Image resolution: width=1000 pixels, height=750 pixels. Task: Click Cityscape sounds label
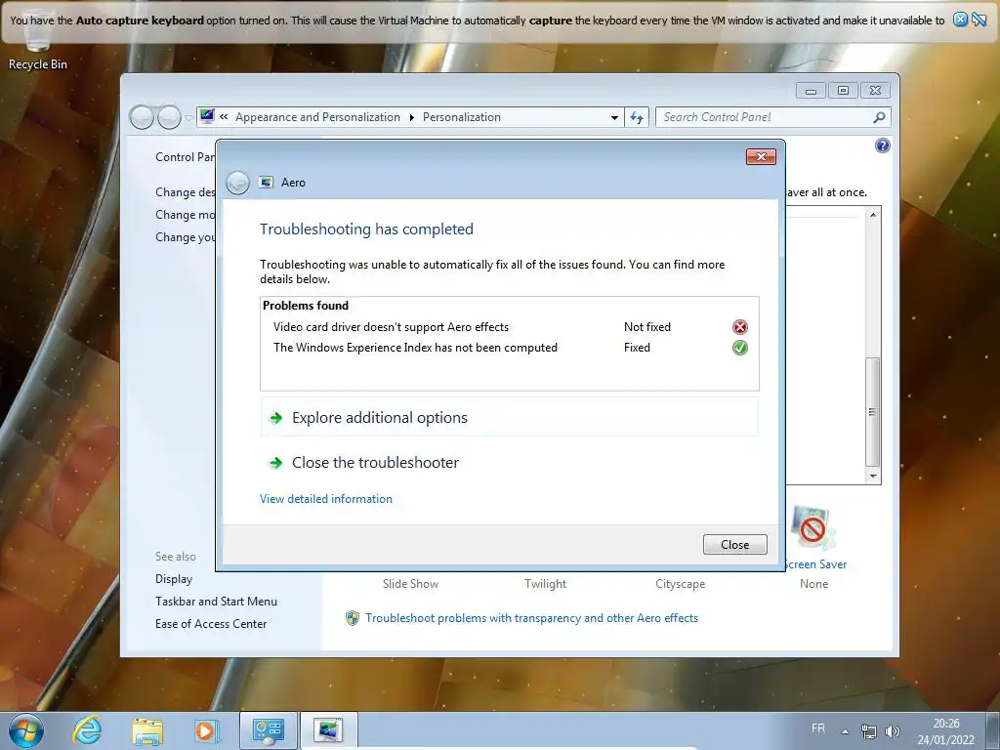pos(681,584)
